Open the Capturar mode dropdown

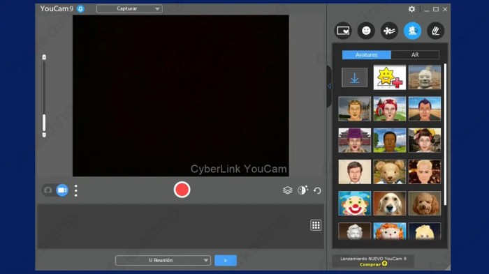[x=129, y=9]
